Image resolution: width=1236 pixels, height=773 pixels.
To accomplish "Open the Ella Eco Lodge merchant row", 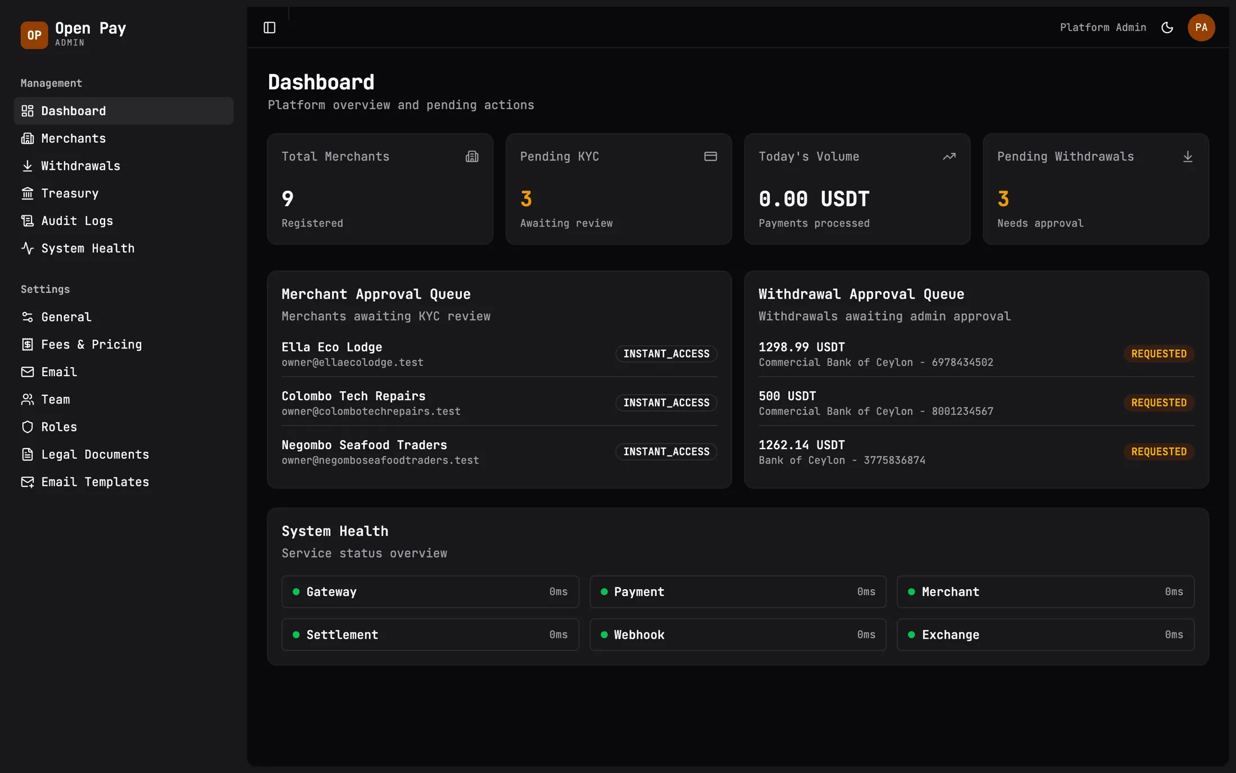I will point(499,354).
